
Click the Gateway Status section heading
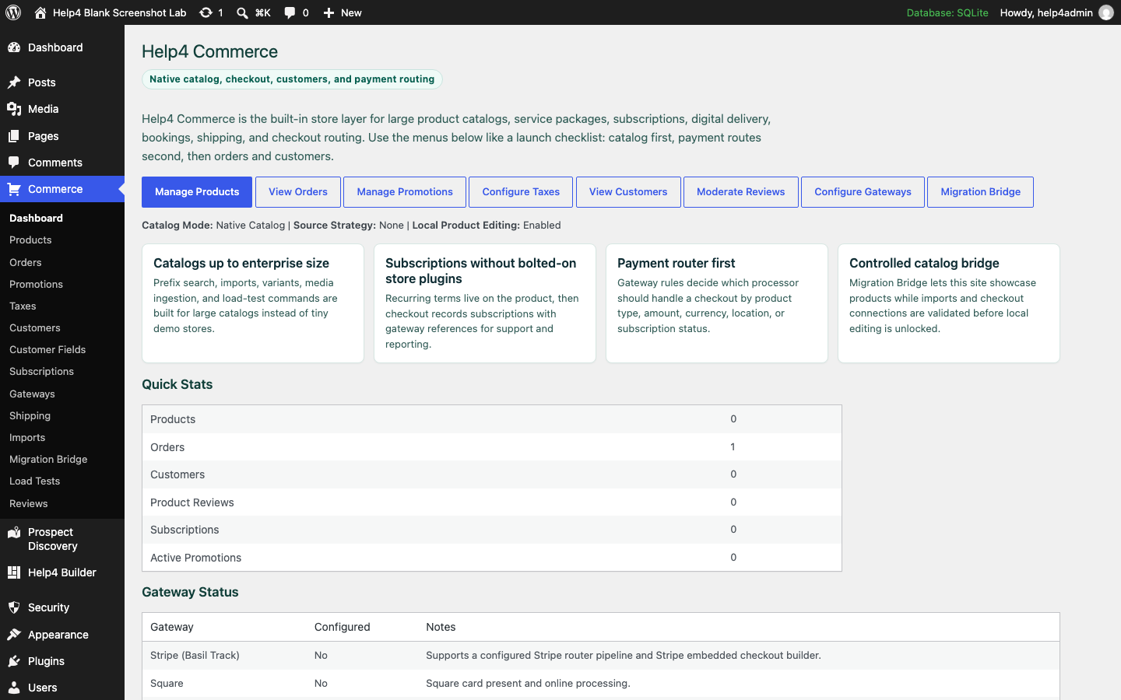coord(190,592)
